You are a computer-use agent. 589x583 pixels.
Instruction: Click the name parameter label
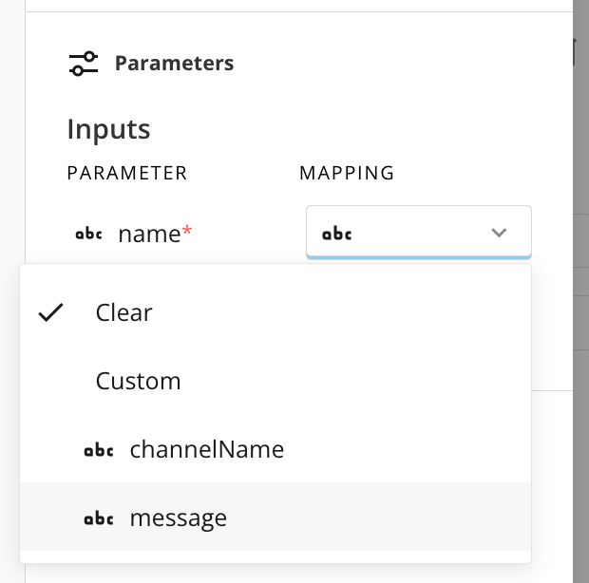tap(148, 234)
